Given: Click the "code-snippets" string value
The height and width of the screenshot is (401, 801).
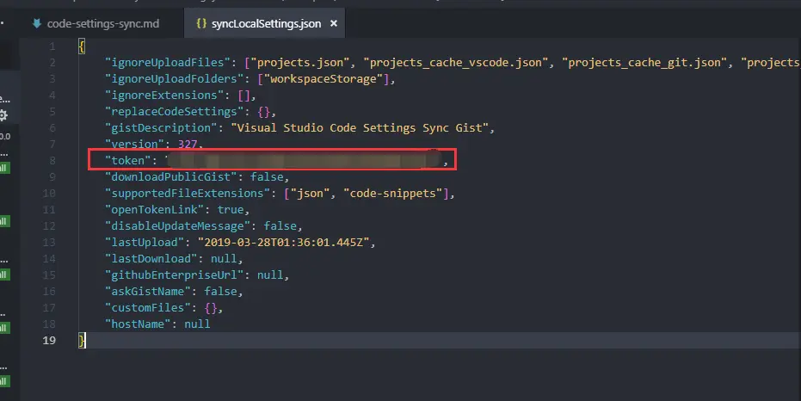Looking at the screenshot, I should (396, 193).
